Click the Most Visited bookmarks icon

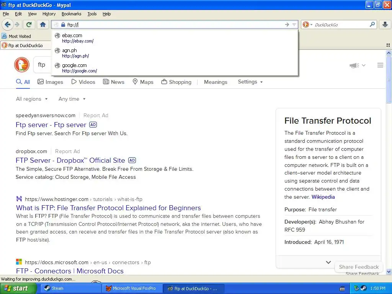click(4, 36)
